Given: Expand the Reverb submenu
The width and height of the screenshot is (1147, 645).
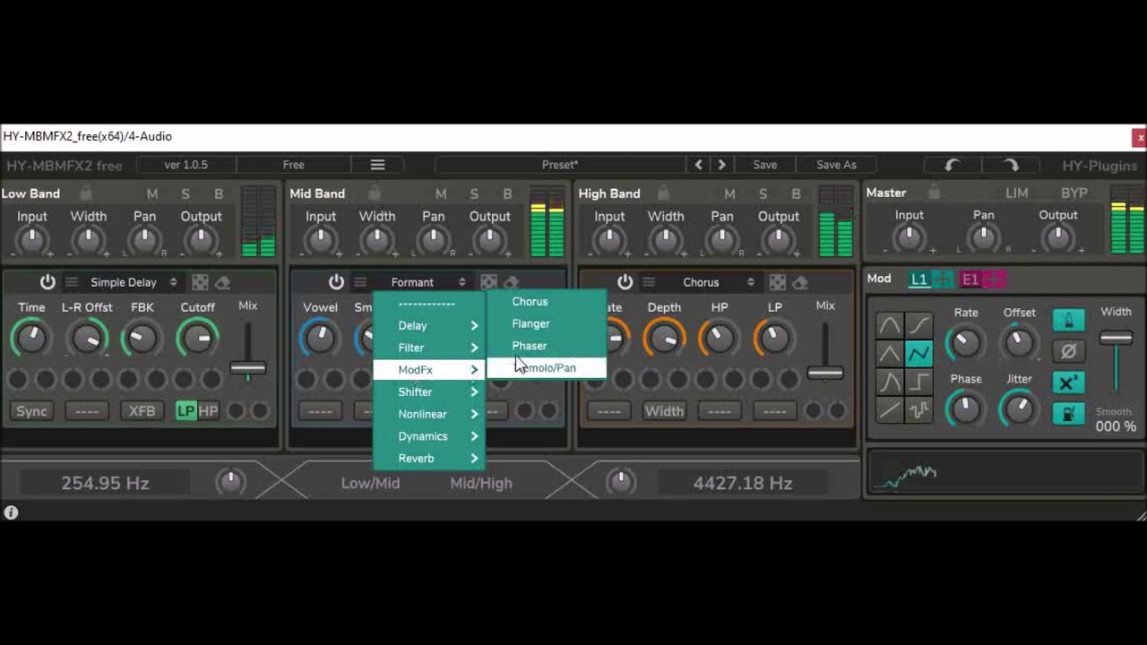Looking at the screenshot, I should coord(429,458).
